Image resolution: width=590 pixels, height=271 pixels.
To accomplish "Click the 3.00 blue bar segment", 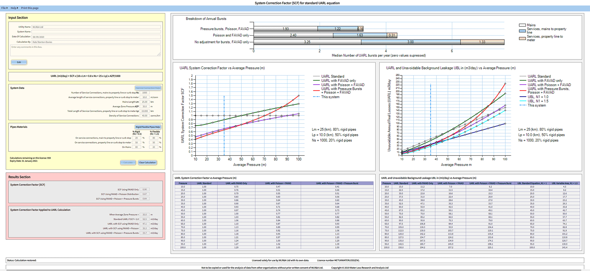I will point(411,42).
